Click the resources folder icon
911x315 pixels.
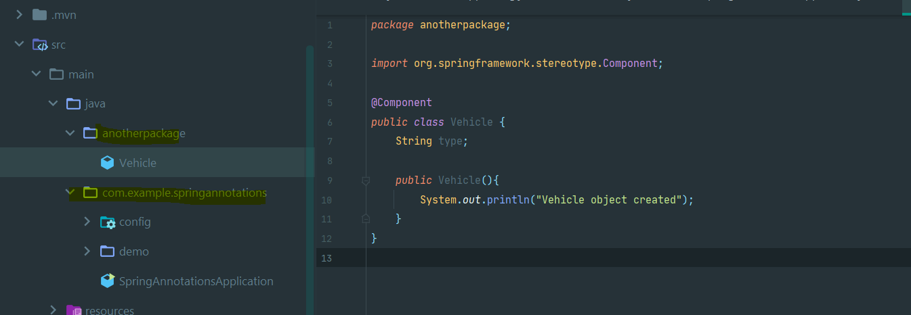pyautogui.click(x=73, y=310)
